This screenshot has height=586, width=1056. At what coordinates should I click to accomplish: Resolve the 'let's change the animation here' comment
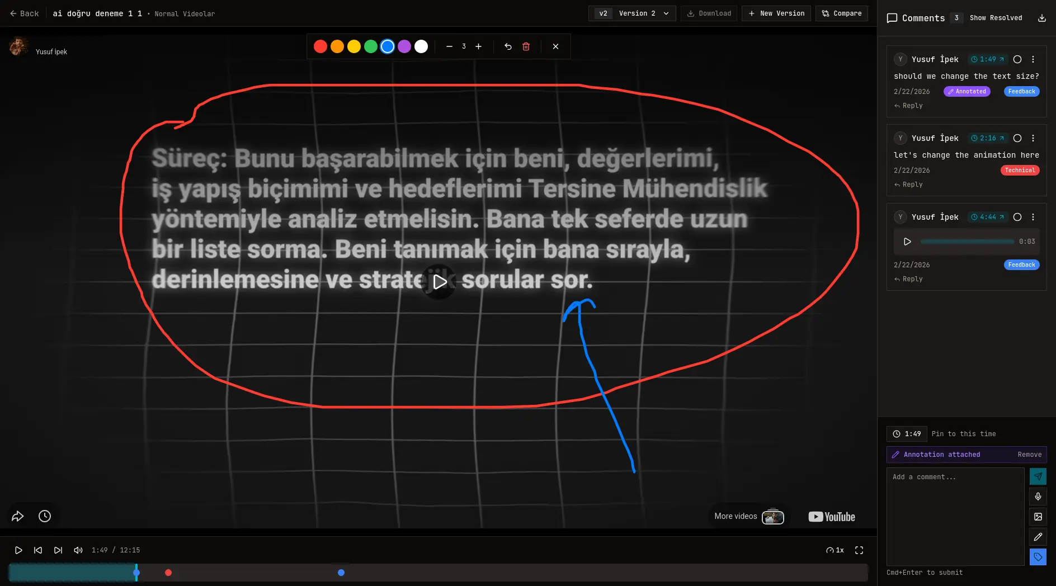pos(1017,138)
